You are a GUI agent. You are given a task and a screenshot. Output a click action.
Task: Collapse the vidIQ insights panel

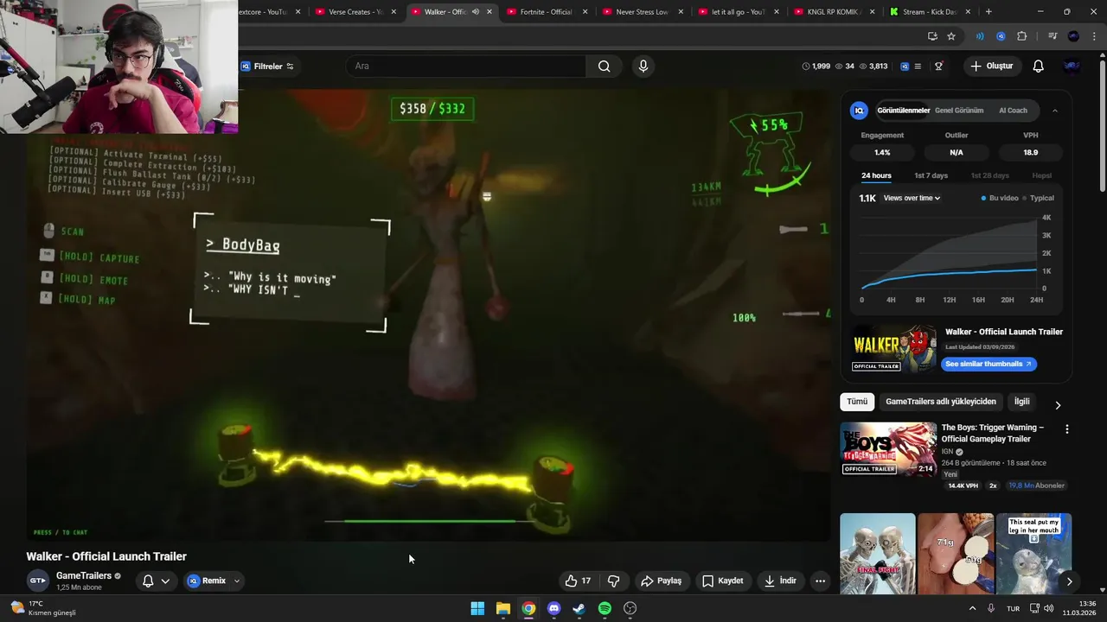pyautogui.click(x=1054, y=111)
